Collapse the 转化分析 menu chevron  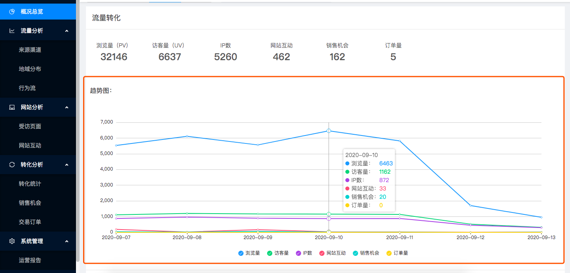(67, 165)
